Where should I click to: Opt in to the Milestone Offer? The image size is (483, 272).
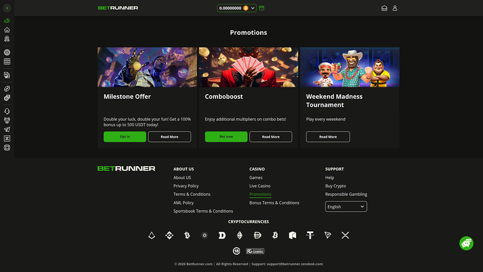[x=124, y=137]
